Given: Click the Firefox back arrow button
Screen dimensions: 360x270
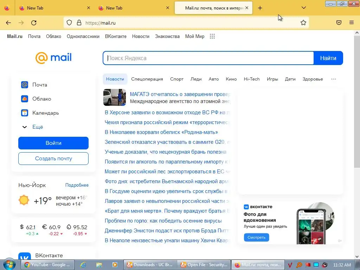Looking at the screenshot, I should (x=8, y=23).
